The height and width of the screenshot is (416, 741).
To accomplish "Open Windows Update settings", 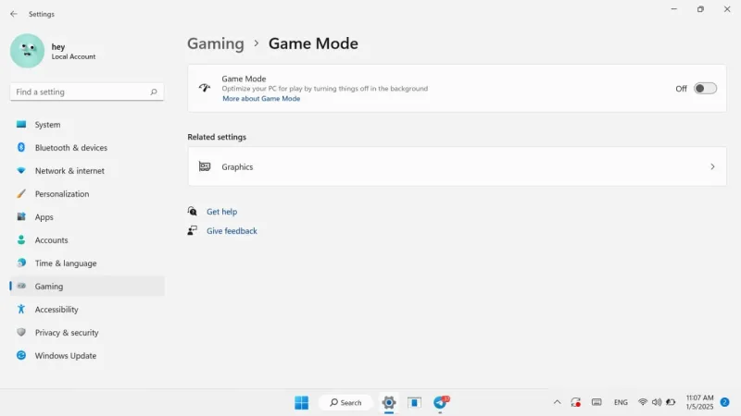I will click(87, 356).
